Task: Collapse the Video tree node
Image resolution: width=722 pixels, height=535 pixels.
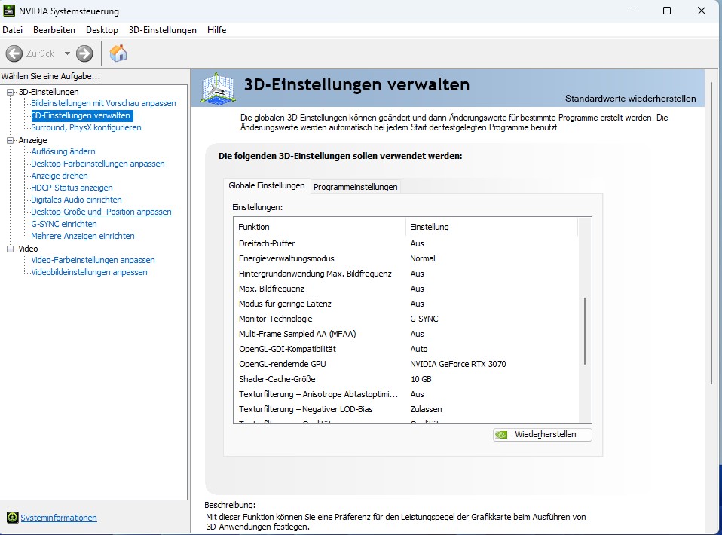Action: (10, 249)
